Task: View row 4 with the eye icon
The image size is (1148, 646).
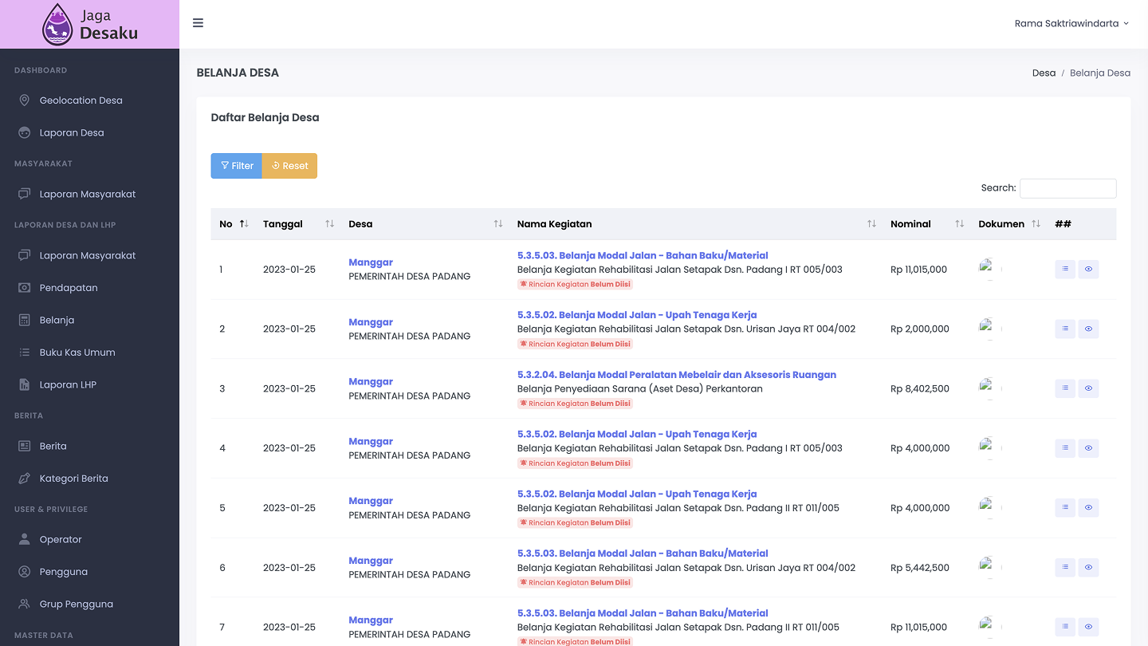Action: click(x=1089, y=448)
